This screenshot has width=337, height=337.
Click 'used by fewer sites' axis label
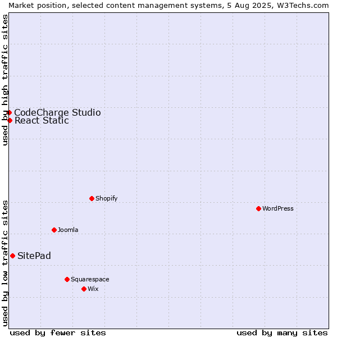click(58, 333)
